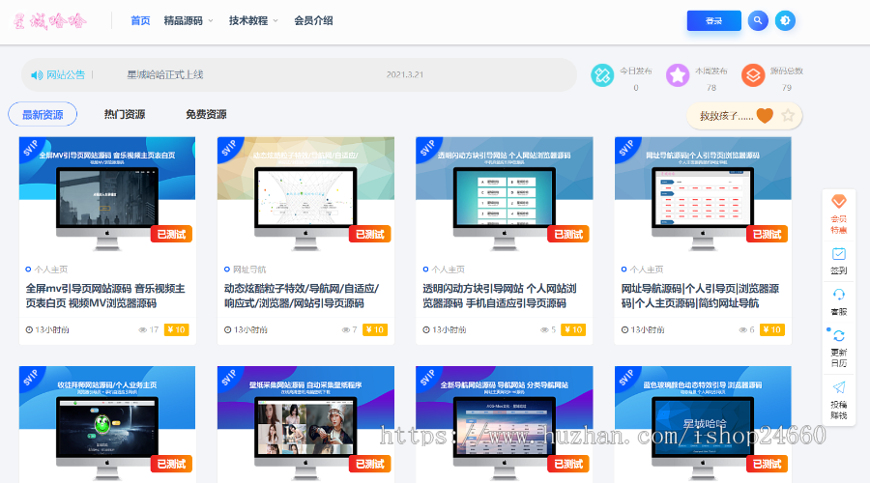
Task: Click the view count eye icon showing 7
Action: coord(346,330)
